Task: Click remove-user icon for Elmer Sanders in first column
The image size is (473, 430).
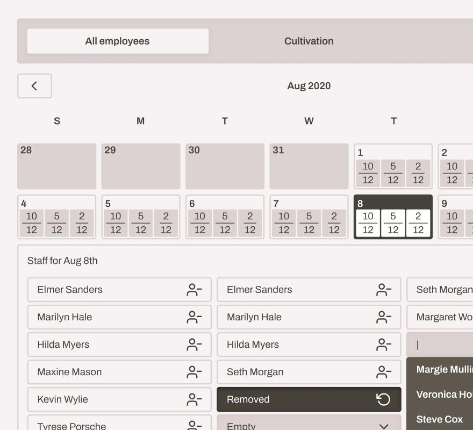Action: pyautogui.click(x=194, y=290)
